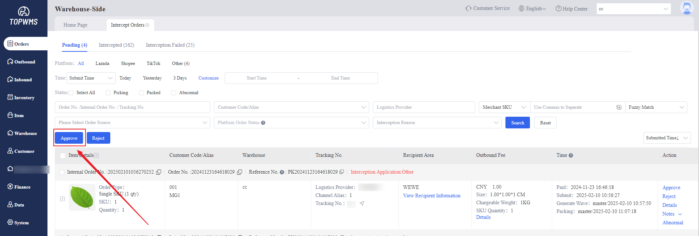Image resolution: width=699 pixels, height=236 pixels.
Task: Copy the Internal Order No. with copy icon
Action: pyautogui.click(x=158, y=172)
